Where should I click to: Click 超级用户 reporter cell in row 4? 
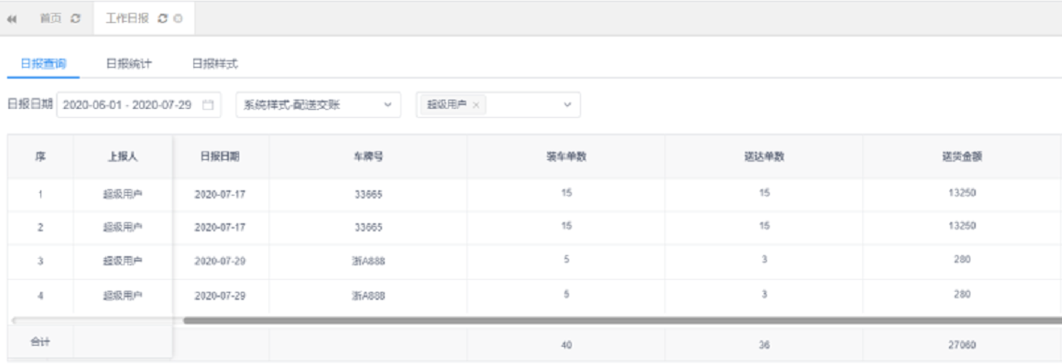tap(123, 295)
